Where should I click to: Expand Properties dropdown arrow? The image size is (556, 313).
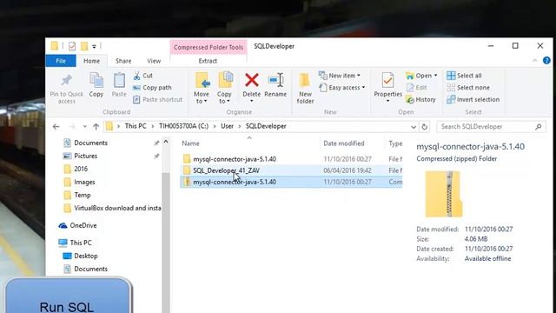pos(388,101)
